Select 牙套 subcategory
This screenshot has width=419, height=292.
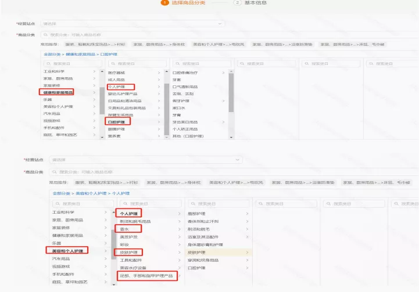[177, 80]
